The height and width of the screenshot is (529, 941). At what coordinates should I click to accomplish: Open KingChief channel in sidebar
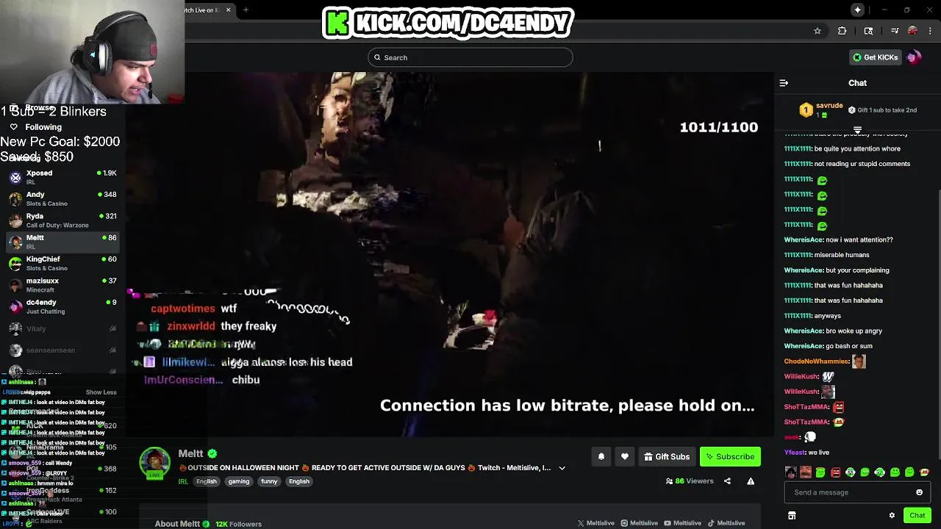pyautogui.click(x=62, y=263)
